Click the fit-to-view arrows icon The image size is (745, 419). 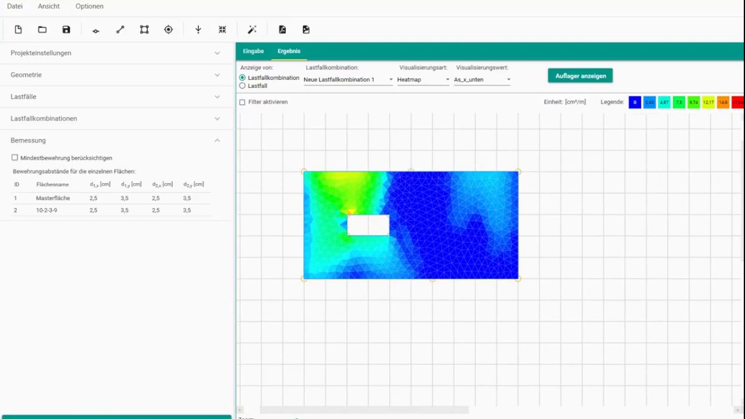(222, 30)
